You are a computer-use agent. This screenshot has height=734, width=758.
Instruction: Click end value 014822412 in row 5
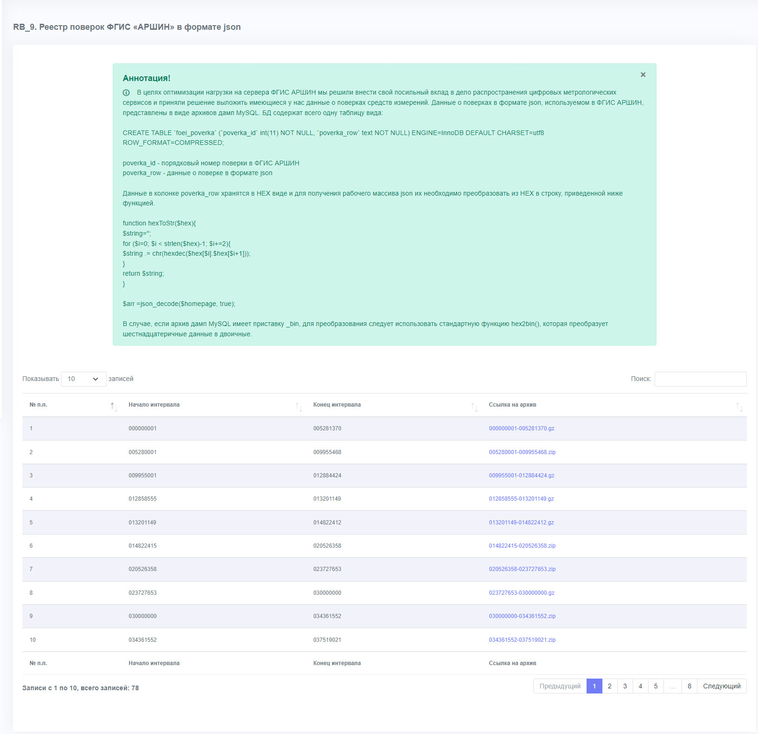coord(327,523)
